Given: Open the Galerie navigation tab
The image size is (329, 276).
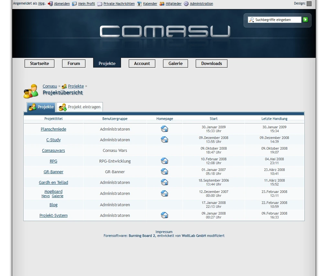Looking at the screenshot, I should (x=175, y=63).
